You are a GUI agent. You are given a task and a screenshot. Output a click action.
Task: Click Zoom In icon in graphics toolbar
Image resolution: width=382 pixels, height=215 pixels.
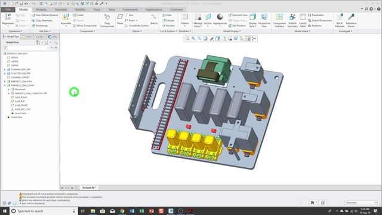coord(193,38)
